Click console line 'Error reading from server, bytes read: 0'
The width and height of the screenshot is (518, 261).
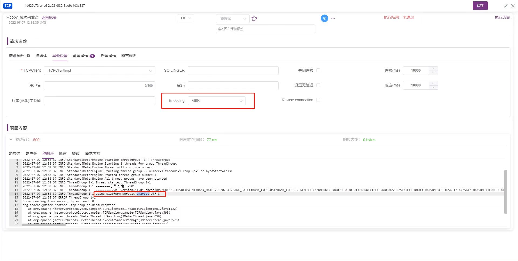58,201
